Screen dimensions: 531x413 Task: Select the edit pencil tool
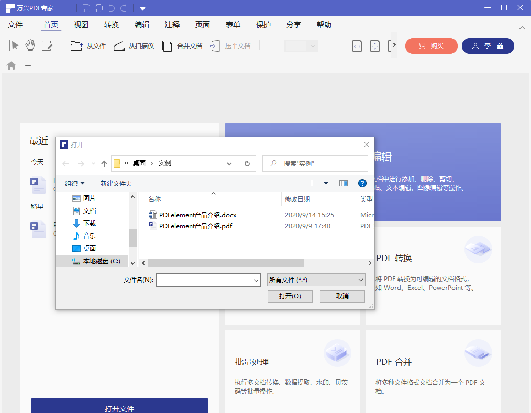click(47, 46)
